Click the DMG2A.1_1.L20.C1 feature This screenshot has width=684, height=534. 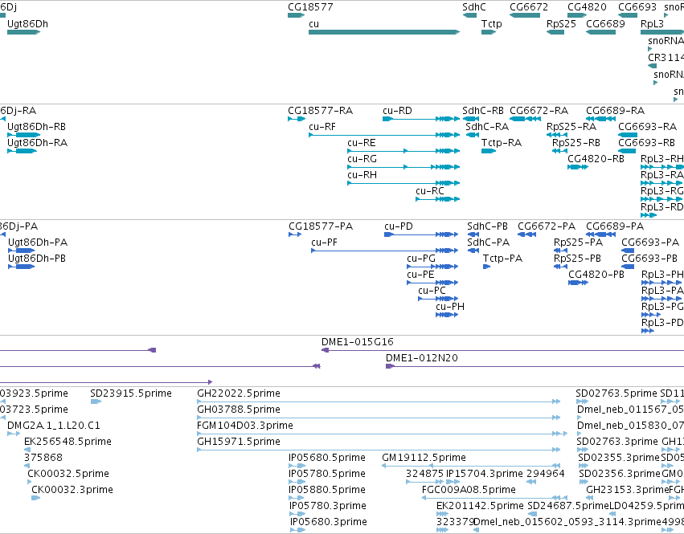click(14, 434)
